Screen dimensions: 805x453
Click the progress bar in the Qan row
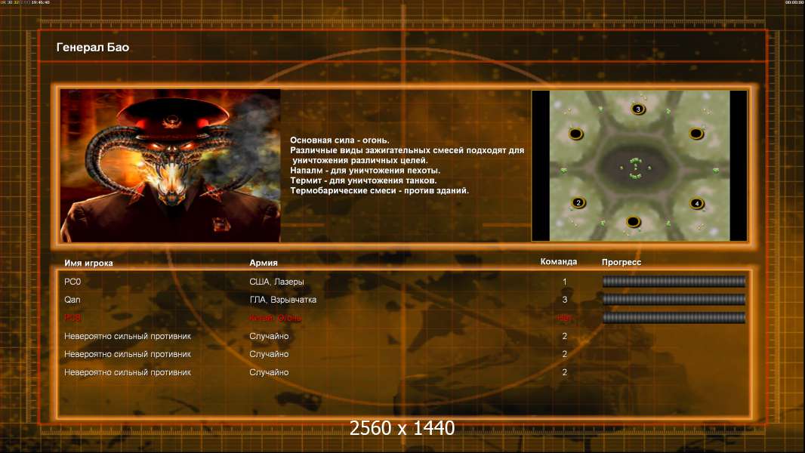click(674, 299)
